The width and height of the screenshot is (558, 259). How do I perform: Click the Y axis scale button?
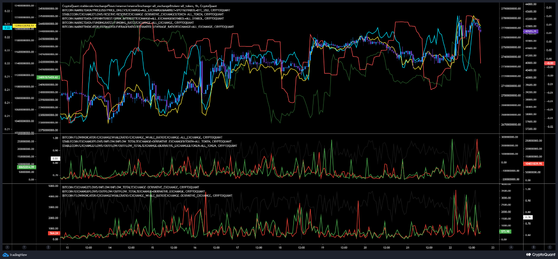coord(24,247)
